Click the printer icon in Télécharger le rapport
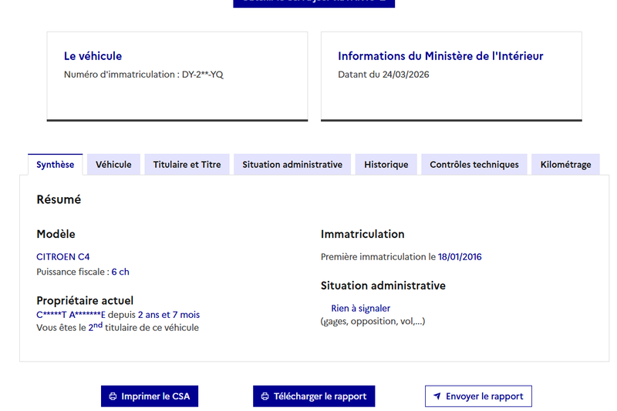Viewport: 617px width, 411px height. tap(265, 396)
